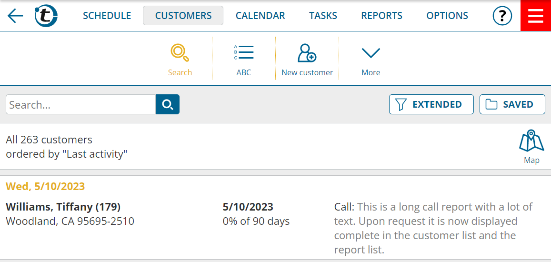The width and height of the screenshot is (551, 262).
Task: Add a New customer
Action: coord(307,60)
